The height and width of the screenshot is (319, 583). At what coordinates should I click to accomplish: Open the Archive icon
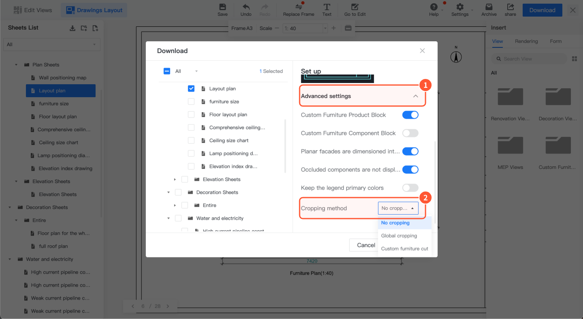tap(489, 7)
